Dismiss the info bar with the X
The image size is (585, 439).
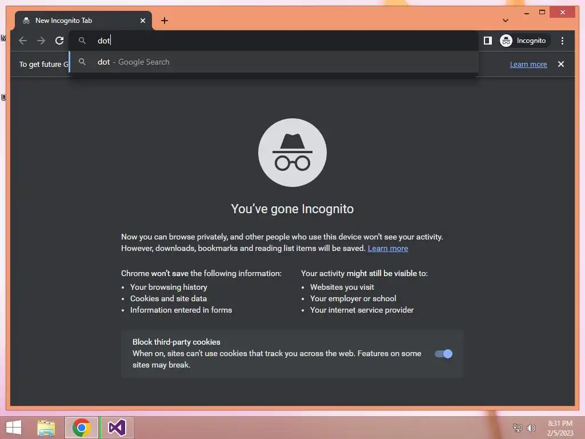[x=561, y=64]
